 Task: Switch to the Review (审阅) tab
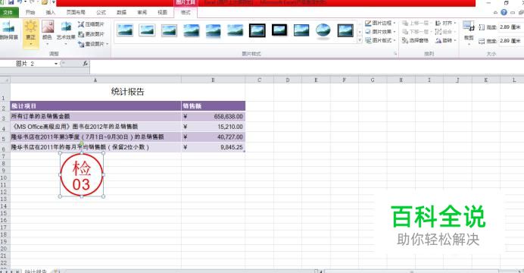[142, 12]
